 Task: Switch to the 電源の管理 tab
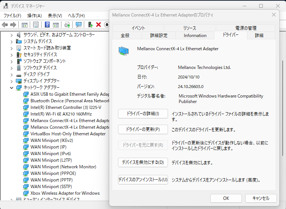point(246,28)
